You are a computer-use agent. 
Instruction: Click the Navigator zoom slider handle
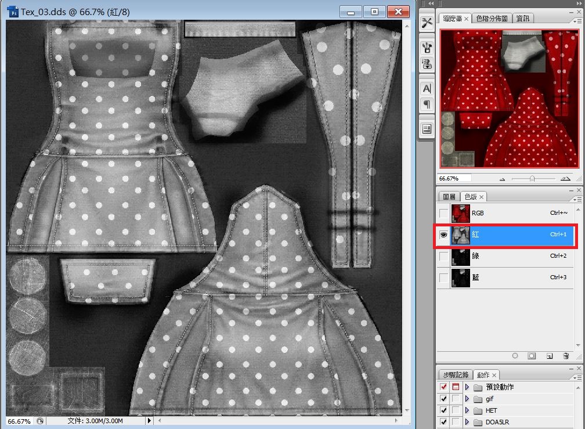(x=532, y=179)
